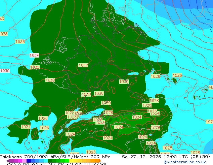The height and width of the screenshot is (165, 213).
Task: Click the legend value 299
Action: coord(70,164)
